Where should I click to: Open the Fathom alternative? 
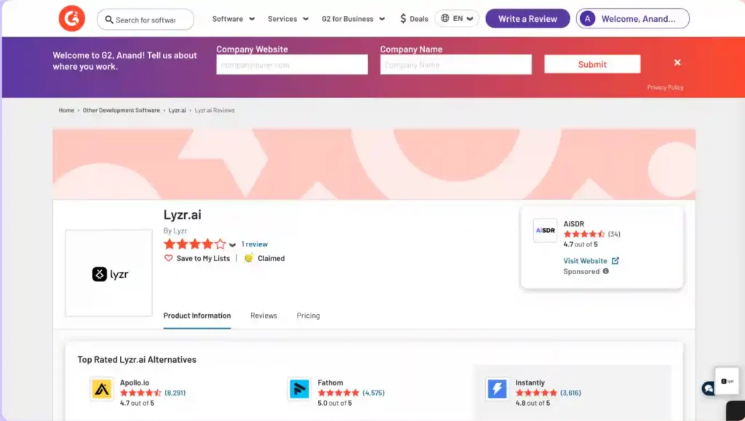[x=330, y=382]
